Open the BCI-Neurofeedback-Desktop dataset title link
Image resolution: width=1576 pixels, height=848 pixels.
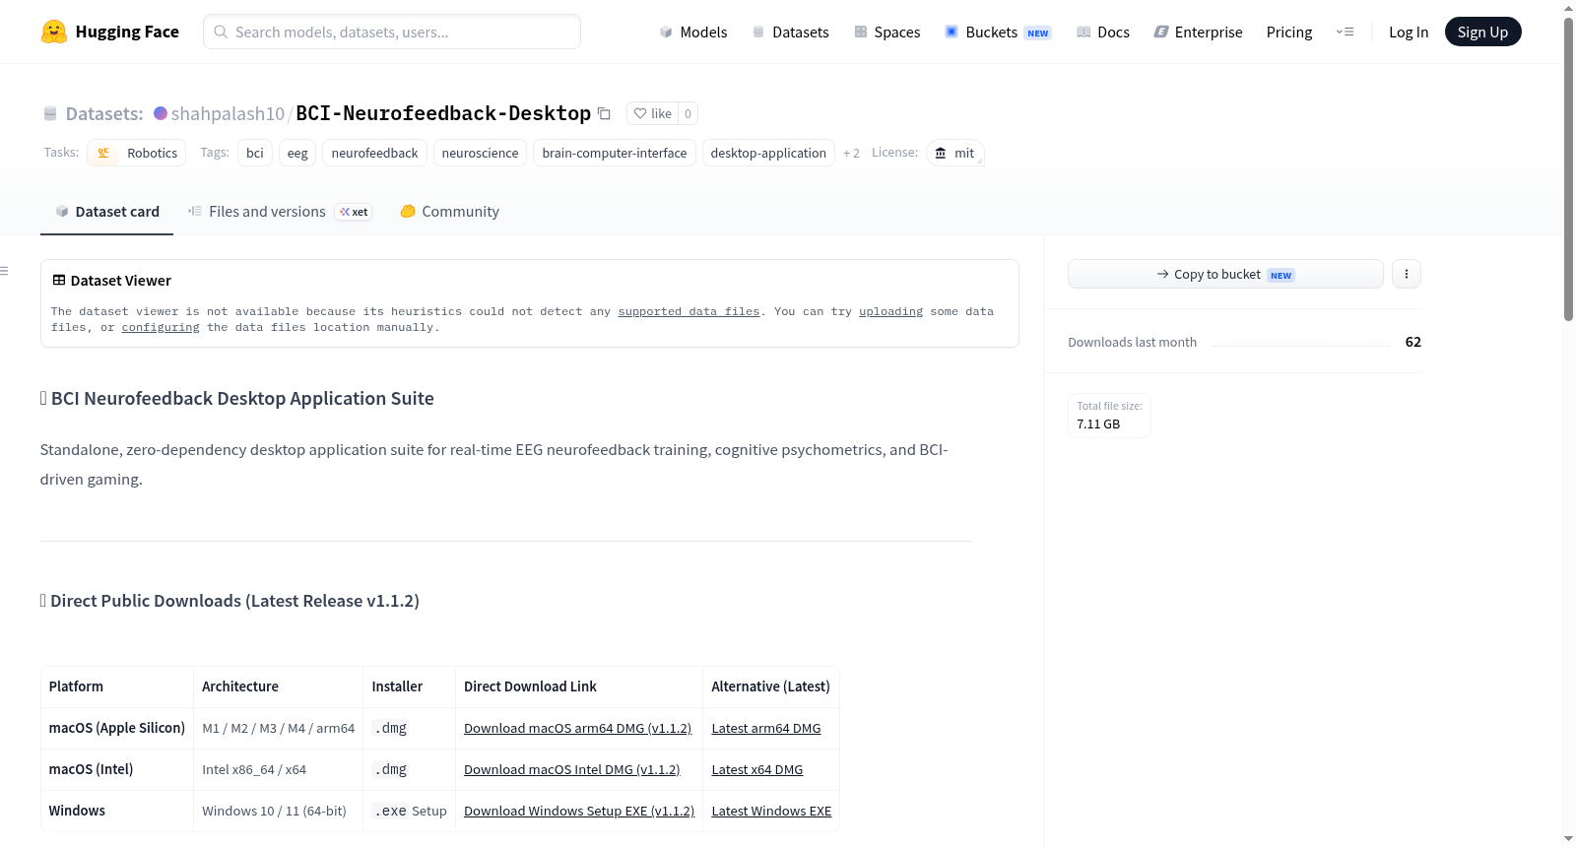[443, 113]
